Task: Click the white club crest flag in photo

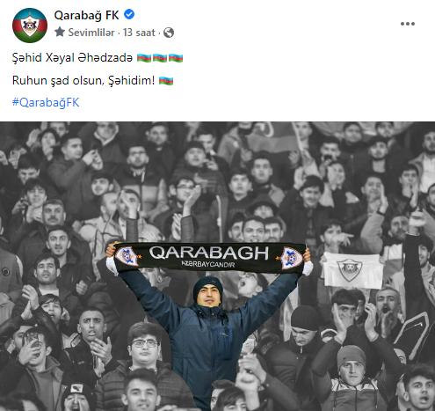Action: pyautogui.click(x=352, y=270)
